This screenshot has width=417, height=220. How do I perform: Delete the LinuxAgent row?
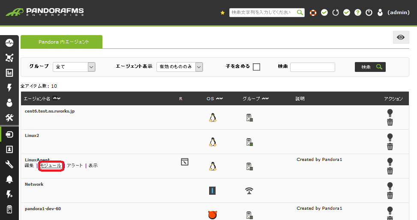(390, 171)
